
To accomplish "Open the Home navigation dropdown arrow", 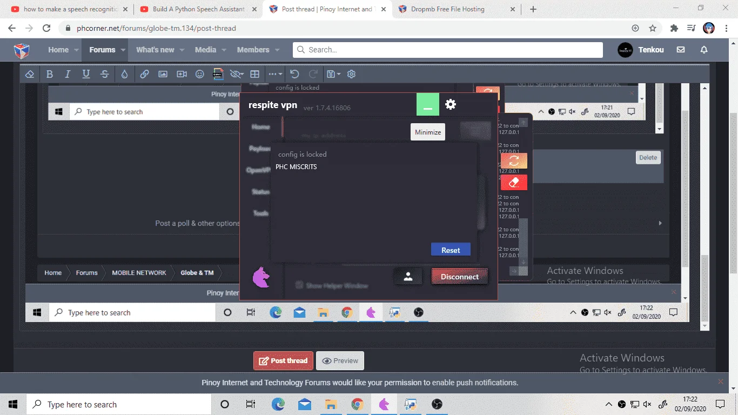I will coord(77,50).
